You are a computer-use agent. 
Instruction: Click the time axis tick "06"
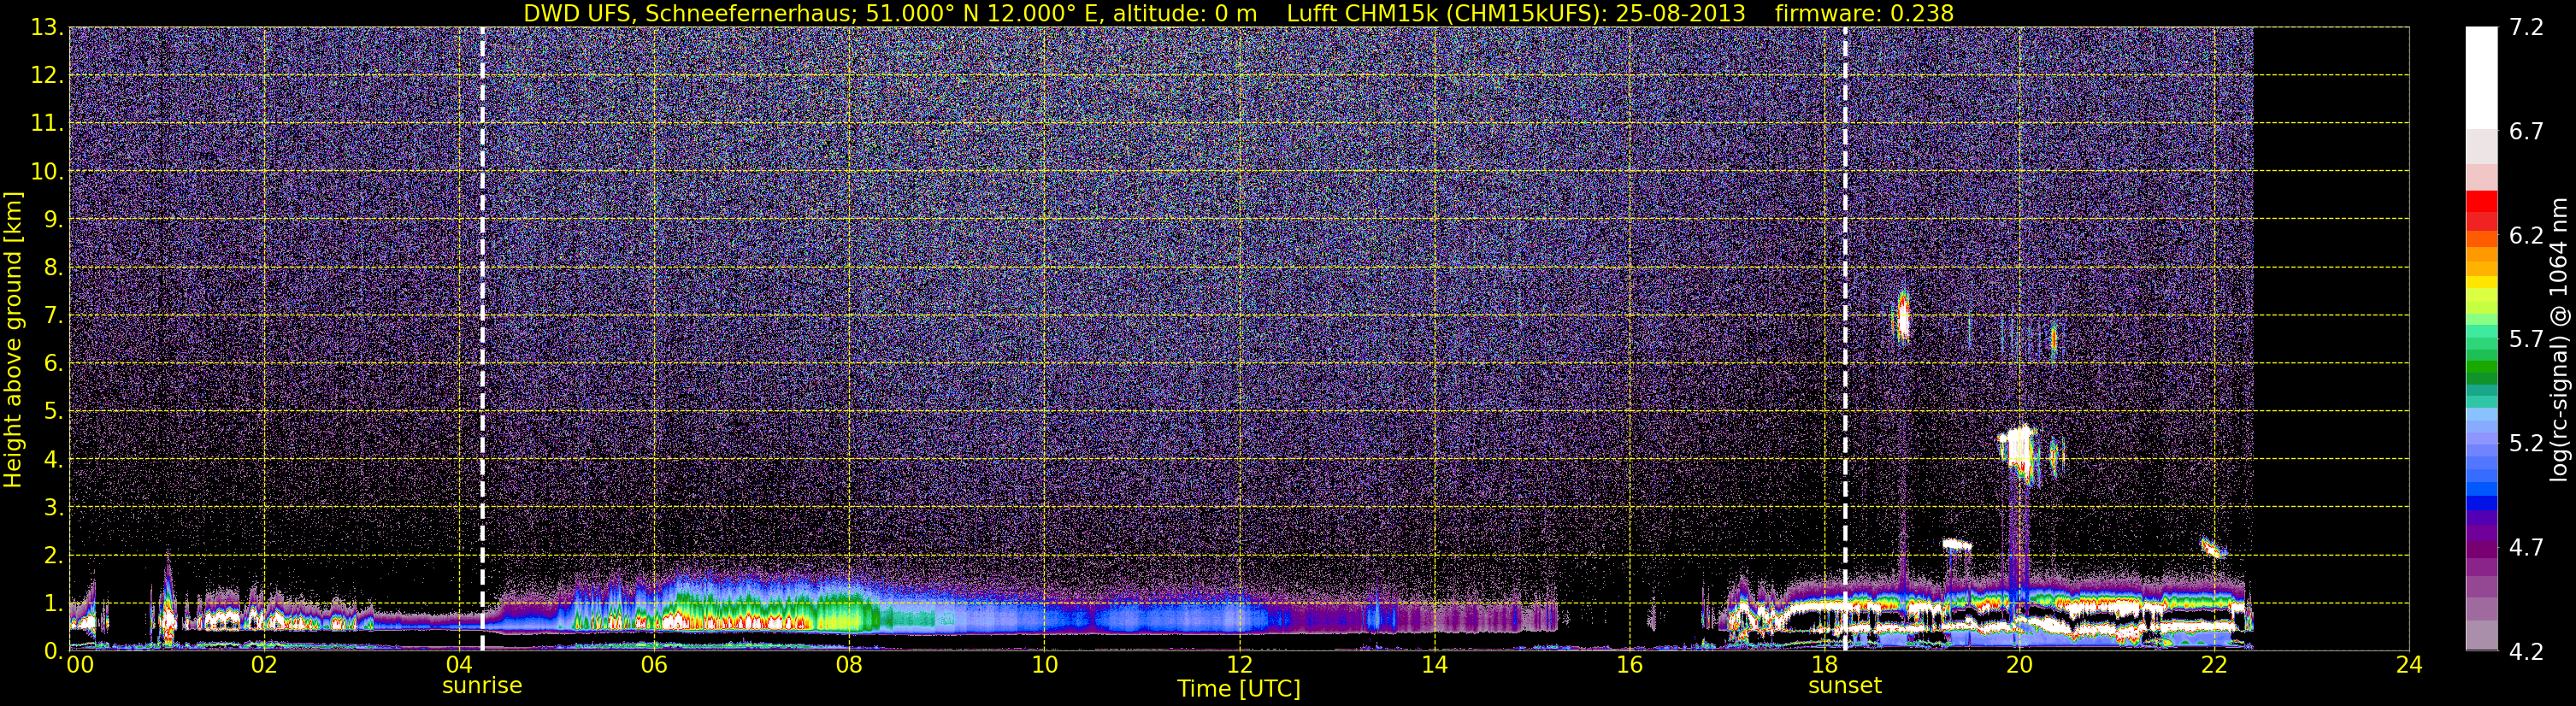pos(654,666)
